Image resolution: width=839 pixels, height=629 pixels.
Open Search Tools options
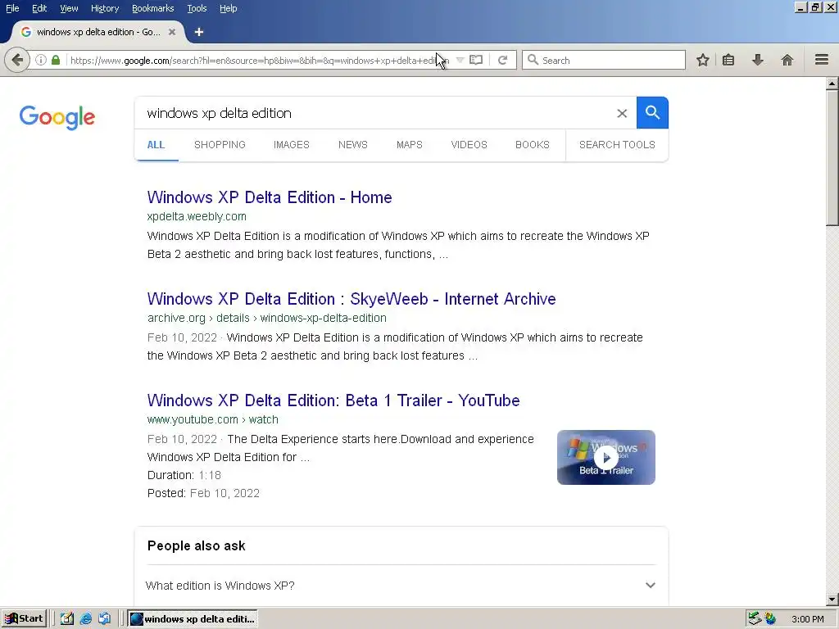pyautogui.click(x=617, y=145)
